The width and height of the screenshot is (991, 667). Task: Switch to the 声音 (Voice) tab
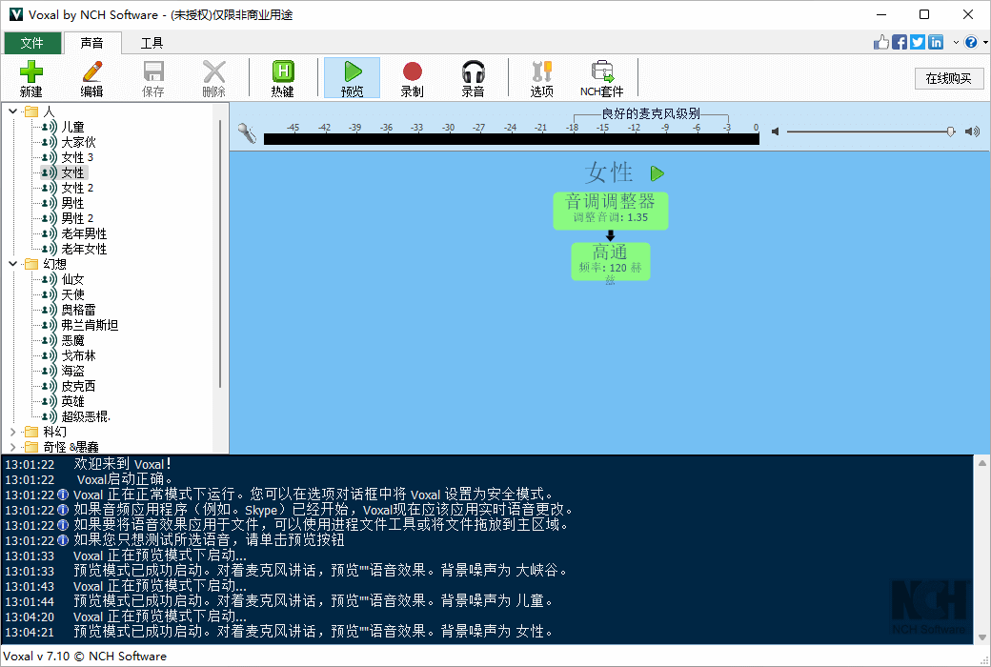(92, 43)
